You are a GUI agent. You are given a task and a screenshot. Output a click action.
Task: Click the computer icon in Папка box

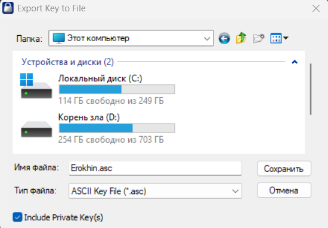pos(58,38)
